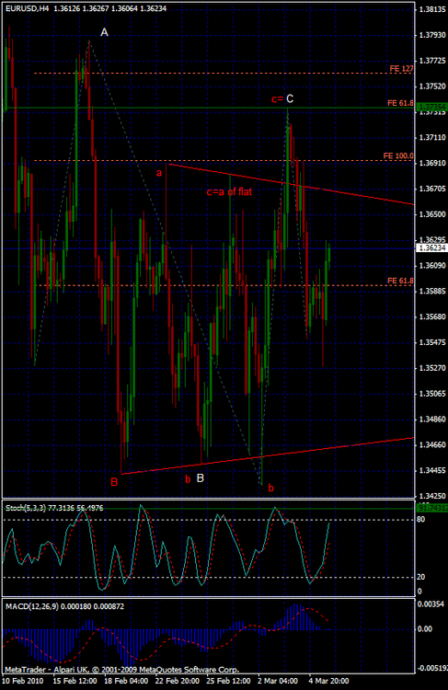Click the 1.36910 price axis value
This screenshot has height=690, width=448.
click(433, 163)
